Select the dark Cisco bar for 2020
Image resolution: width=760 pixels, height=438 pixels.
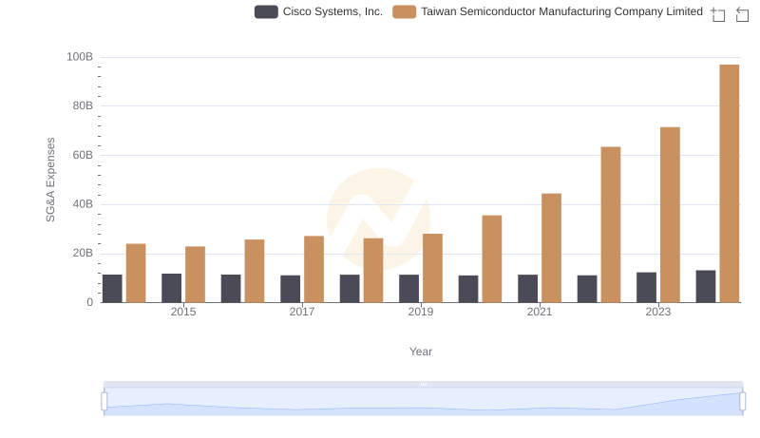[468, 289]
